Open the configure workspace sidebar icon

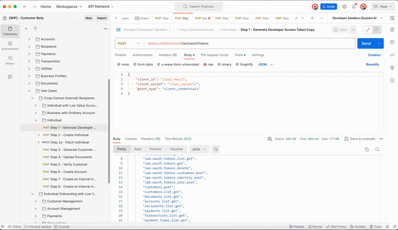[10, 77]
